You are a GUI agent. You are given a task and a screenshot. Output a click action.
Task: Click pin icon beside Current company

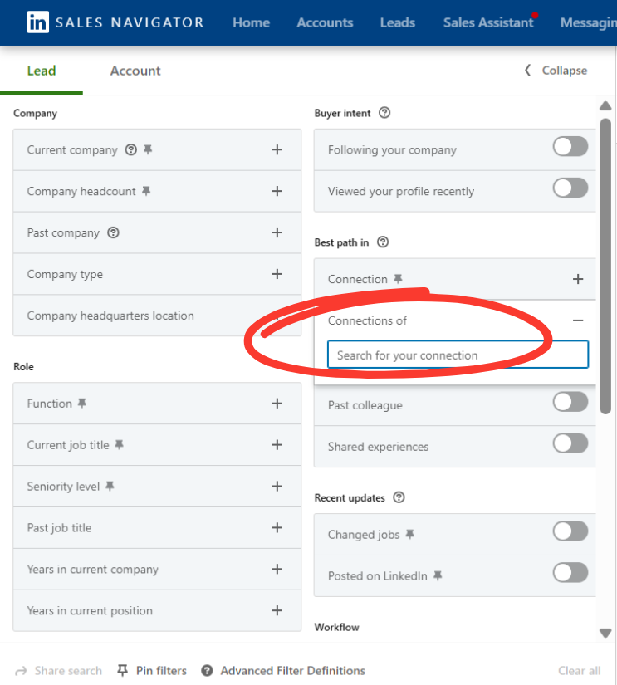pos(148,149)
